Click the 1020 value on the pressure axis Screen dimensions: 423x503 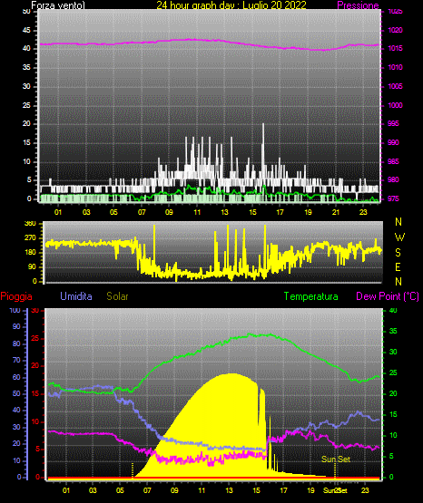(395, 30)
